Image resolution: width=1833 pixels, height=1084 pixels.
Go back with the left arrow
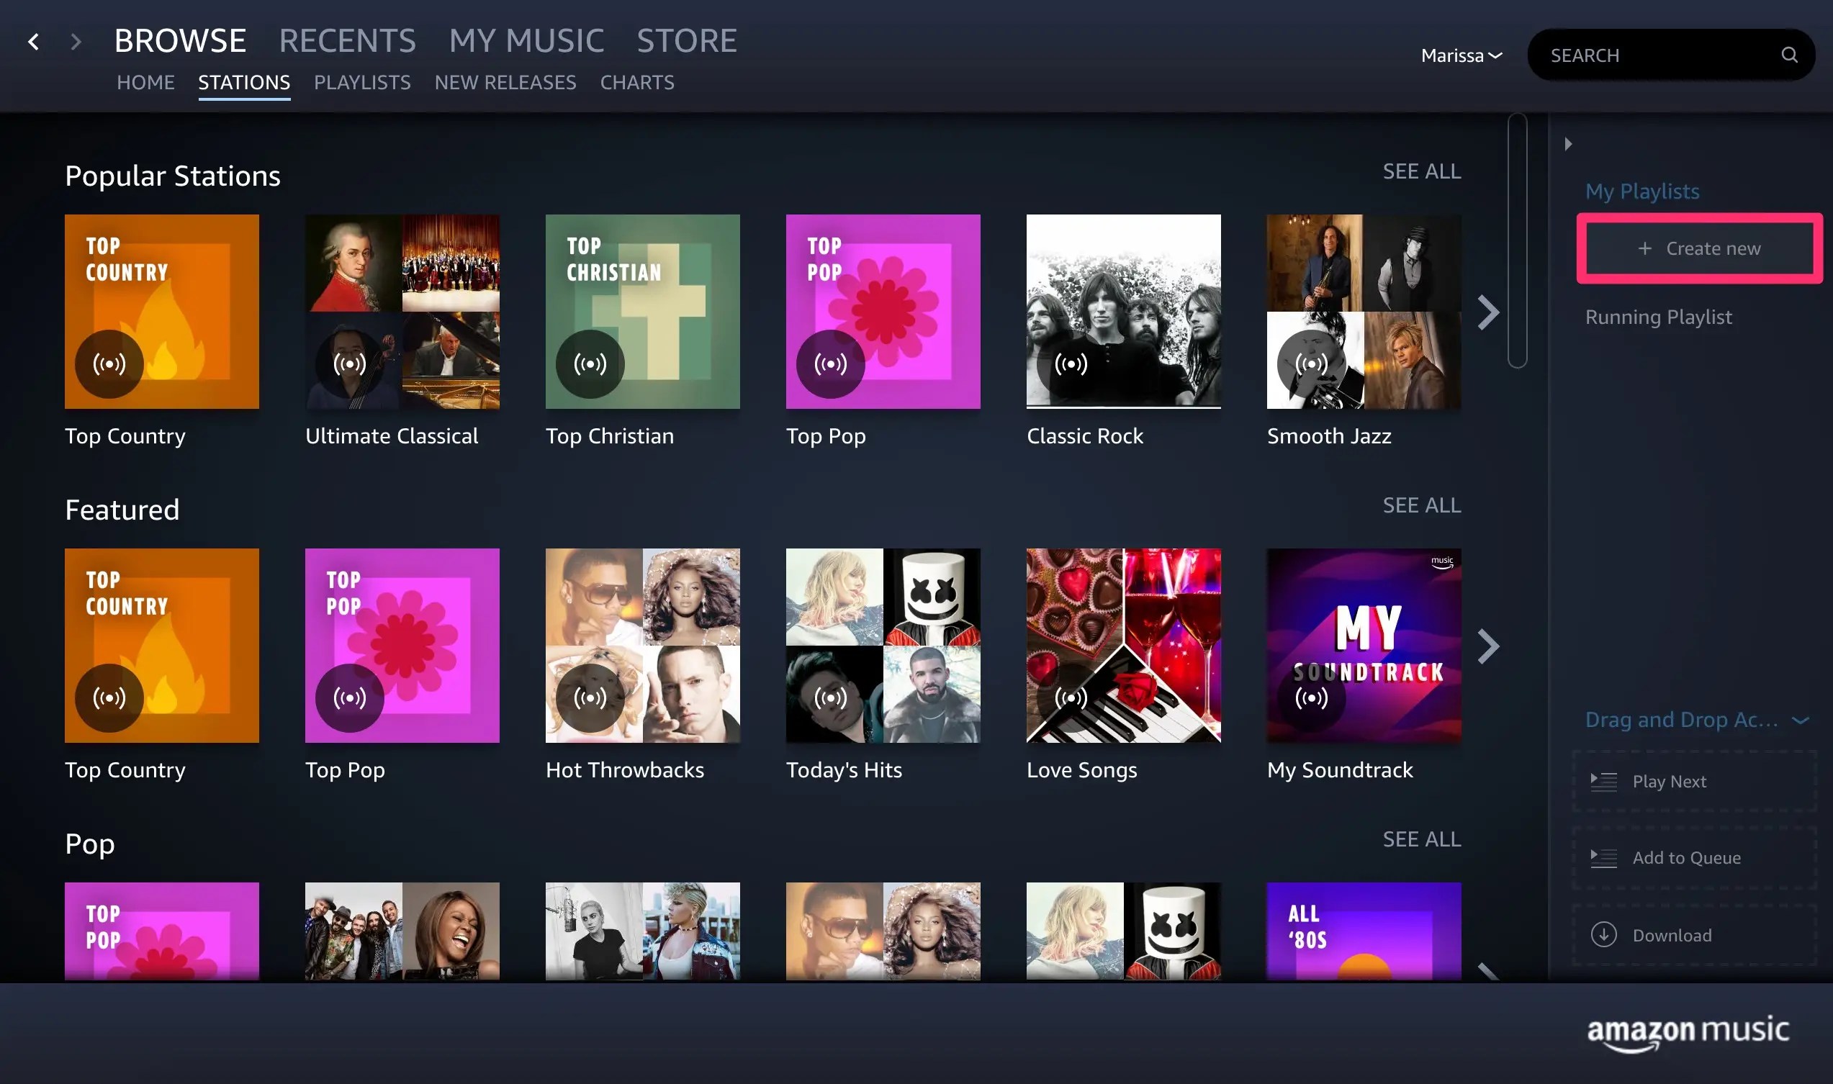[34, 42]
